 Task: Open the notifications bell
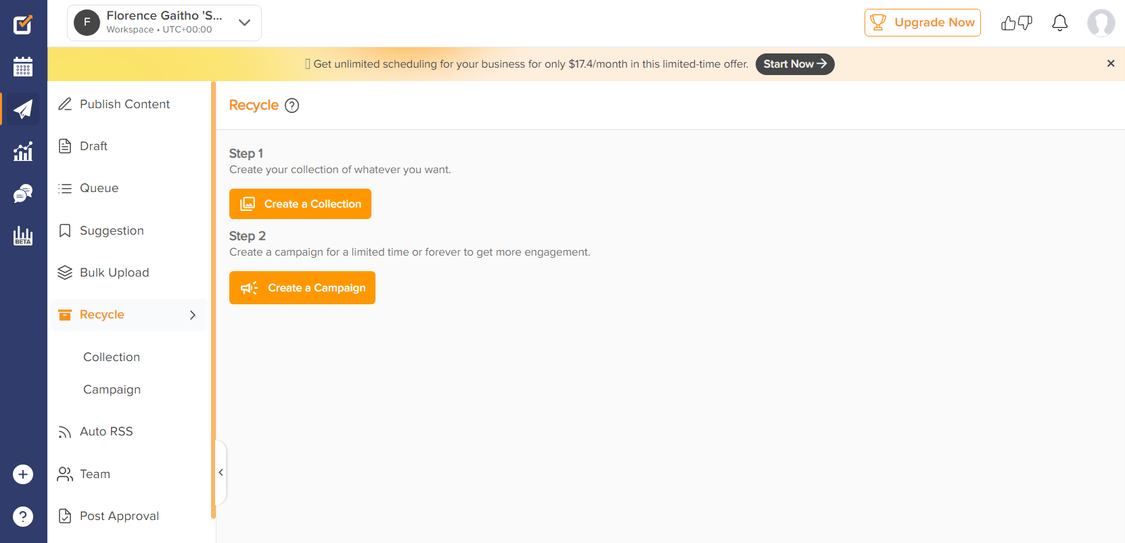pyautogui.click(x=1059, y=23)
